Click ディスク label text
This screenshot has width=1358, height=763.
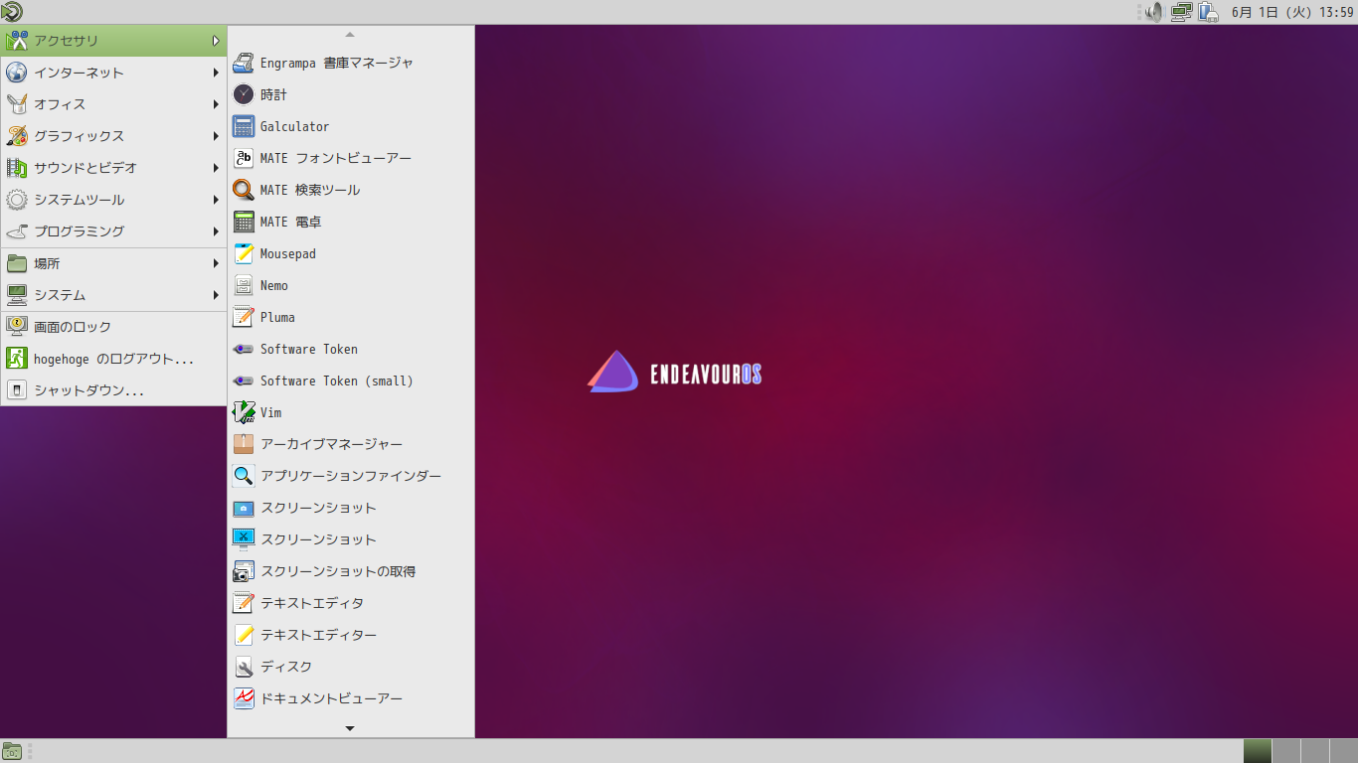286,667
